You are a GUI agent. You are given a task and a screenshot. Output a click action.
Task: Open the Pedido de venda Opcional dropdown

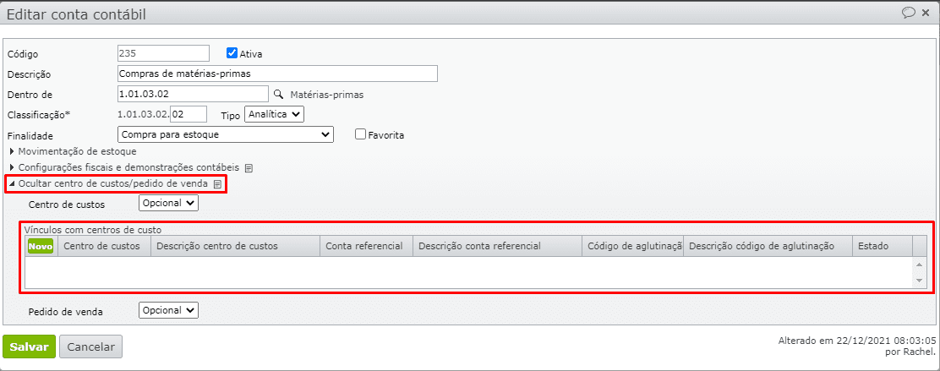(168, 311)
